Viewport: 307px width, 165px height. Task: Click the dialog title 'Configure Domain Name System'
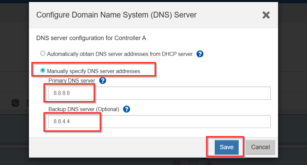coord(116,15)
